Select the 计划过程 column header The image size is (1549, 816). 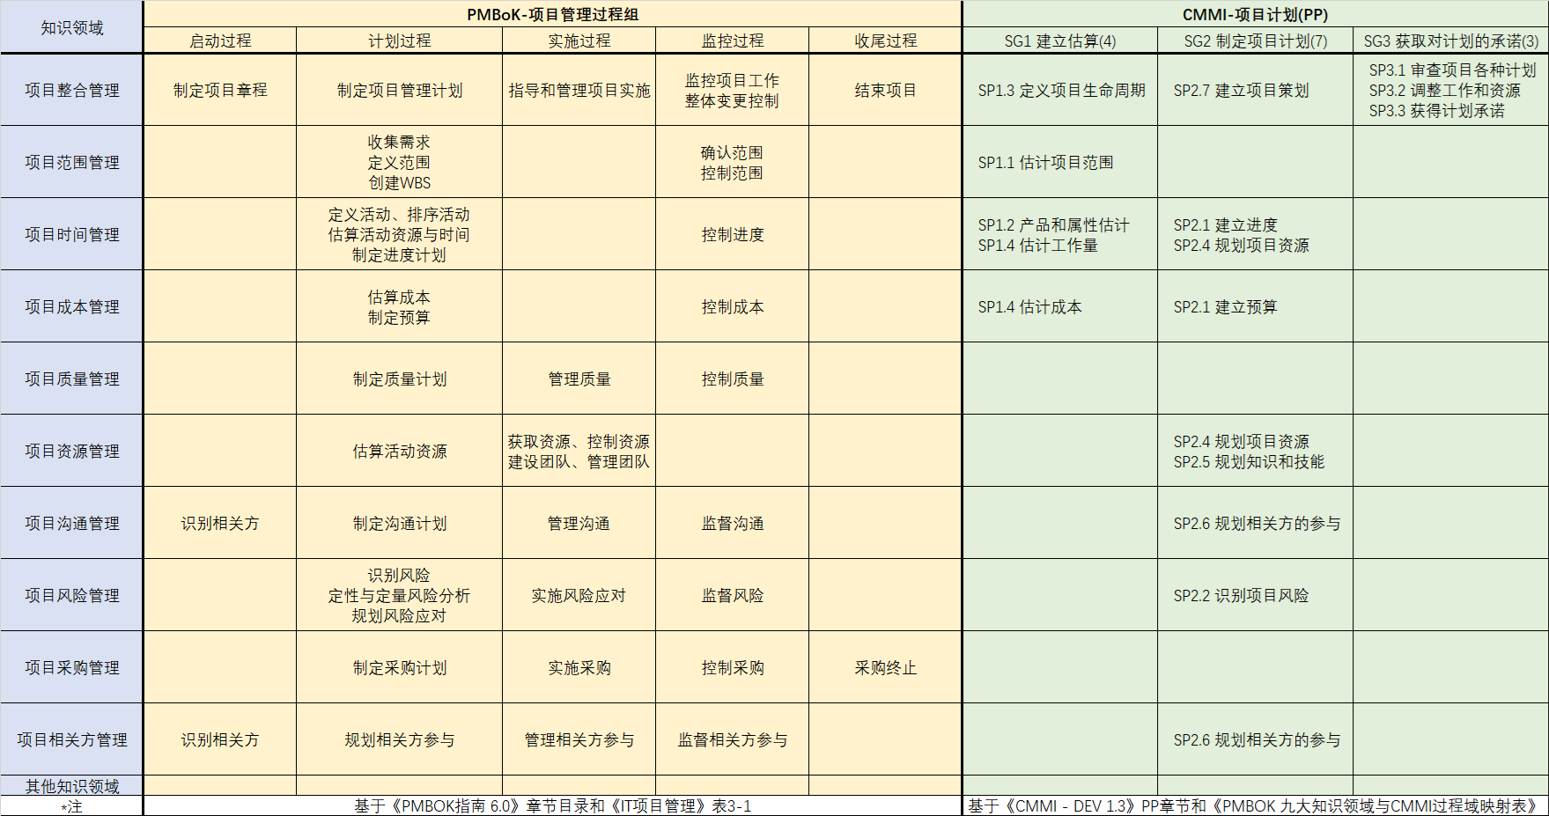pos(399,40)
